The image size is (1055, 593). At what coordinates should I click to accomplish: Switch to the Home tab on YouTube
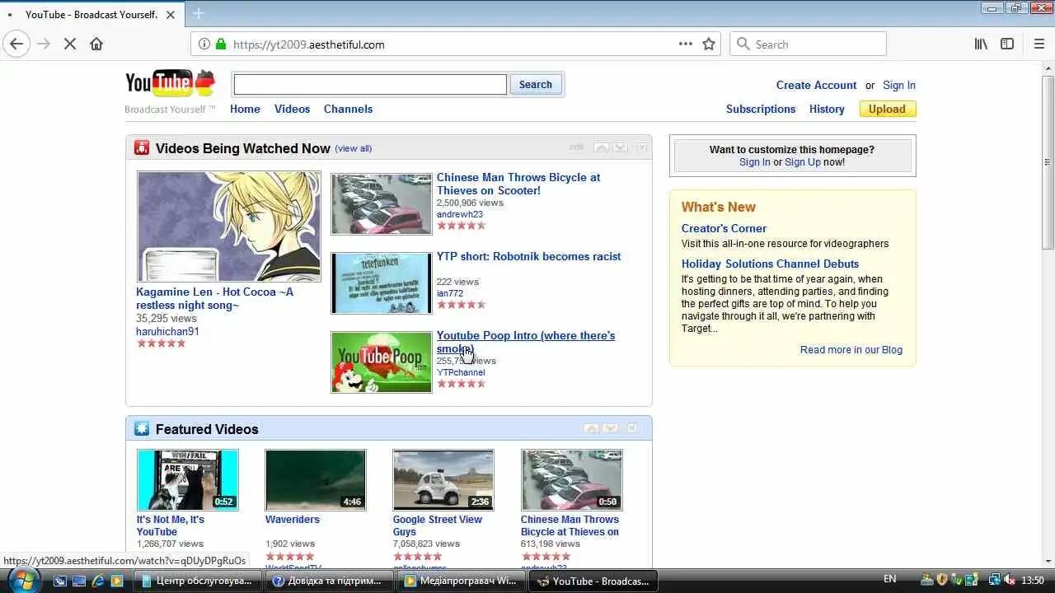(x=245, y=109)
